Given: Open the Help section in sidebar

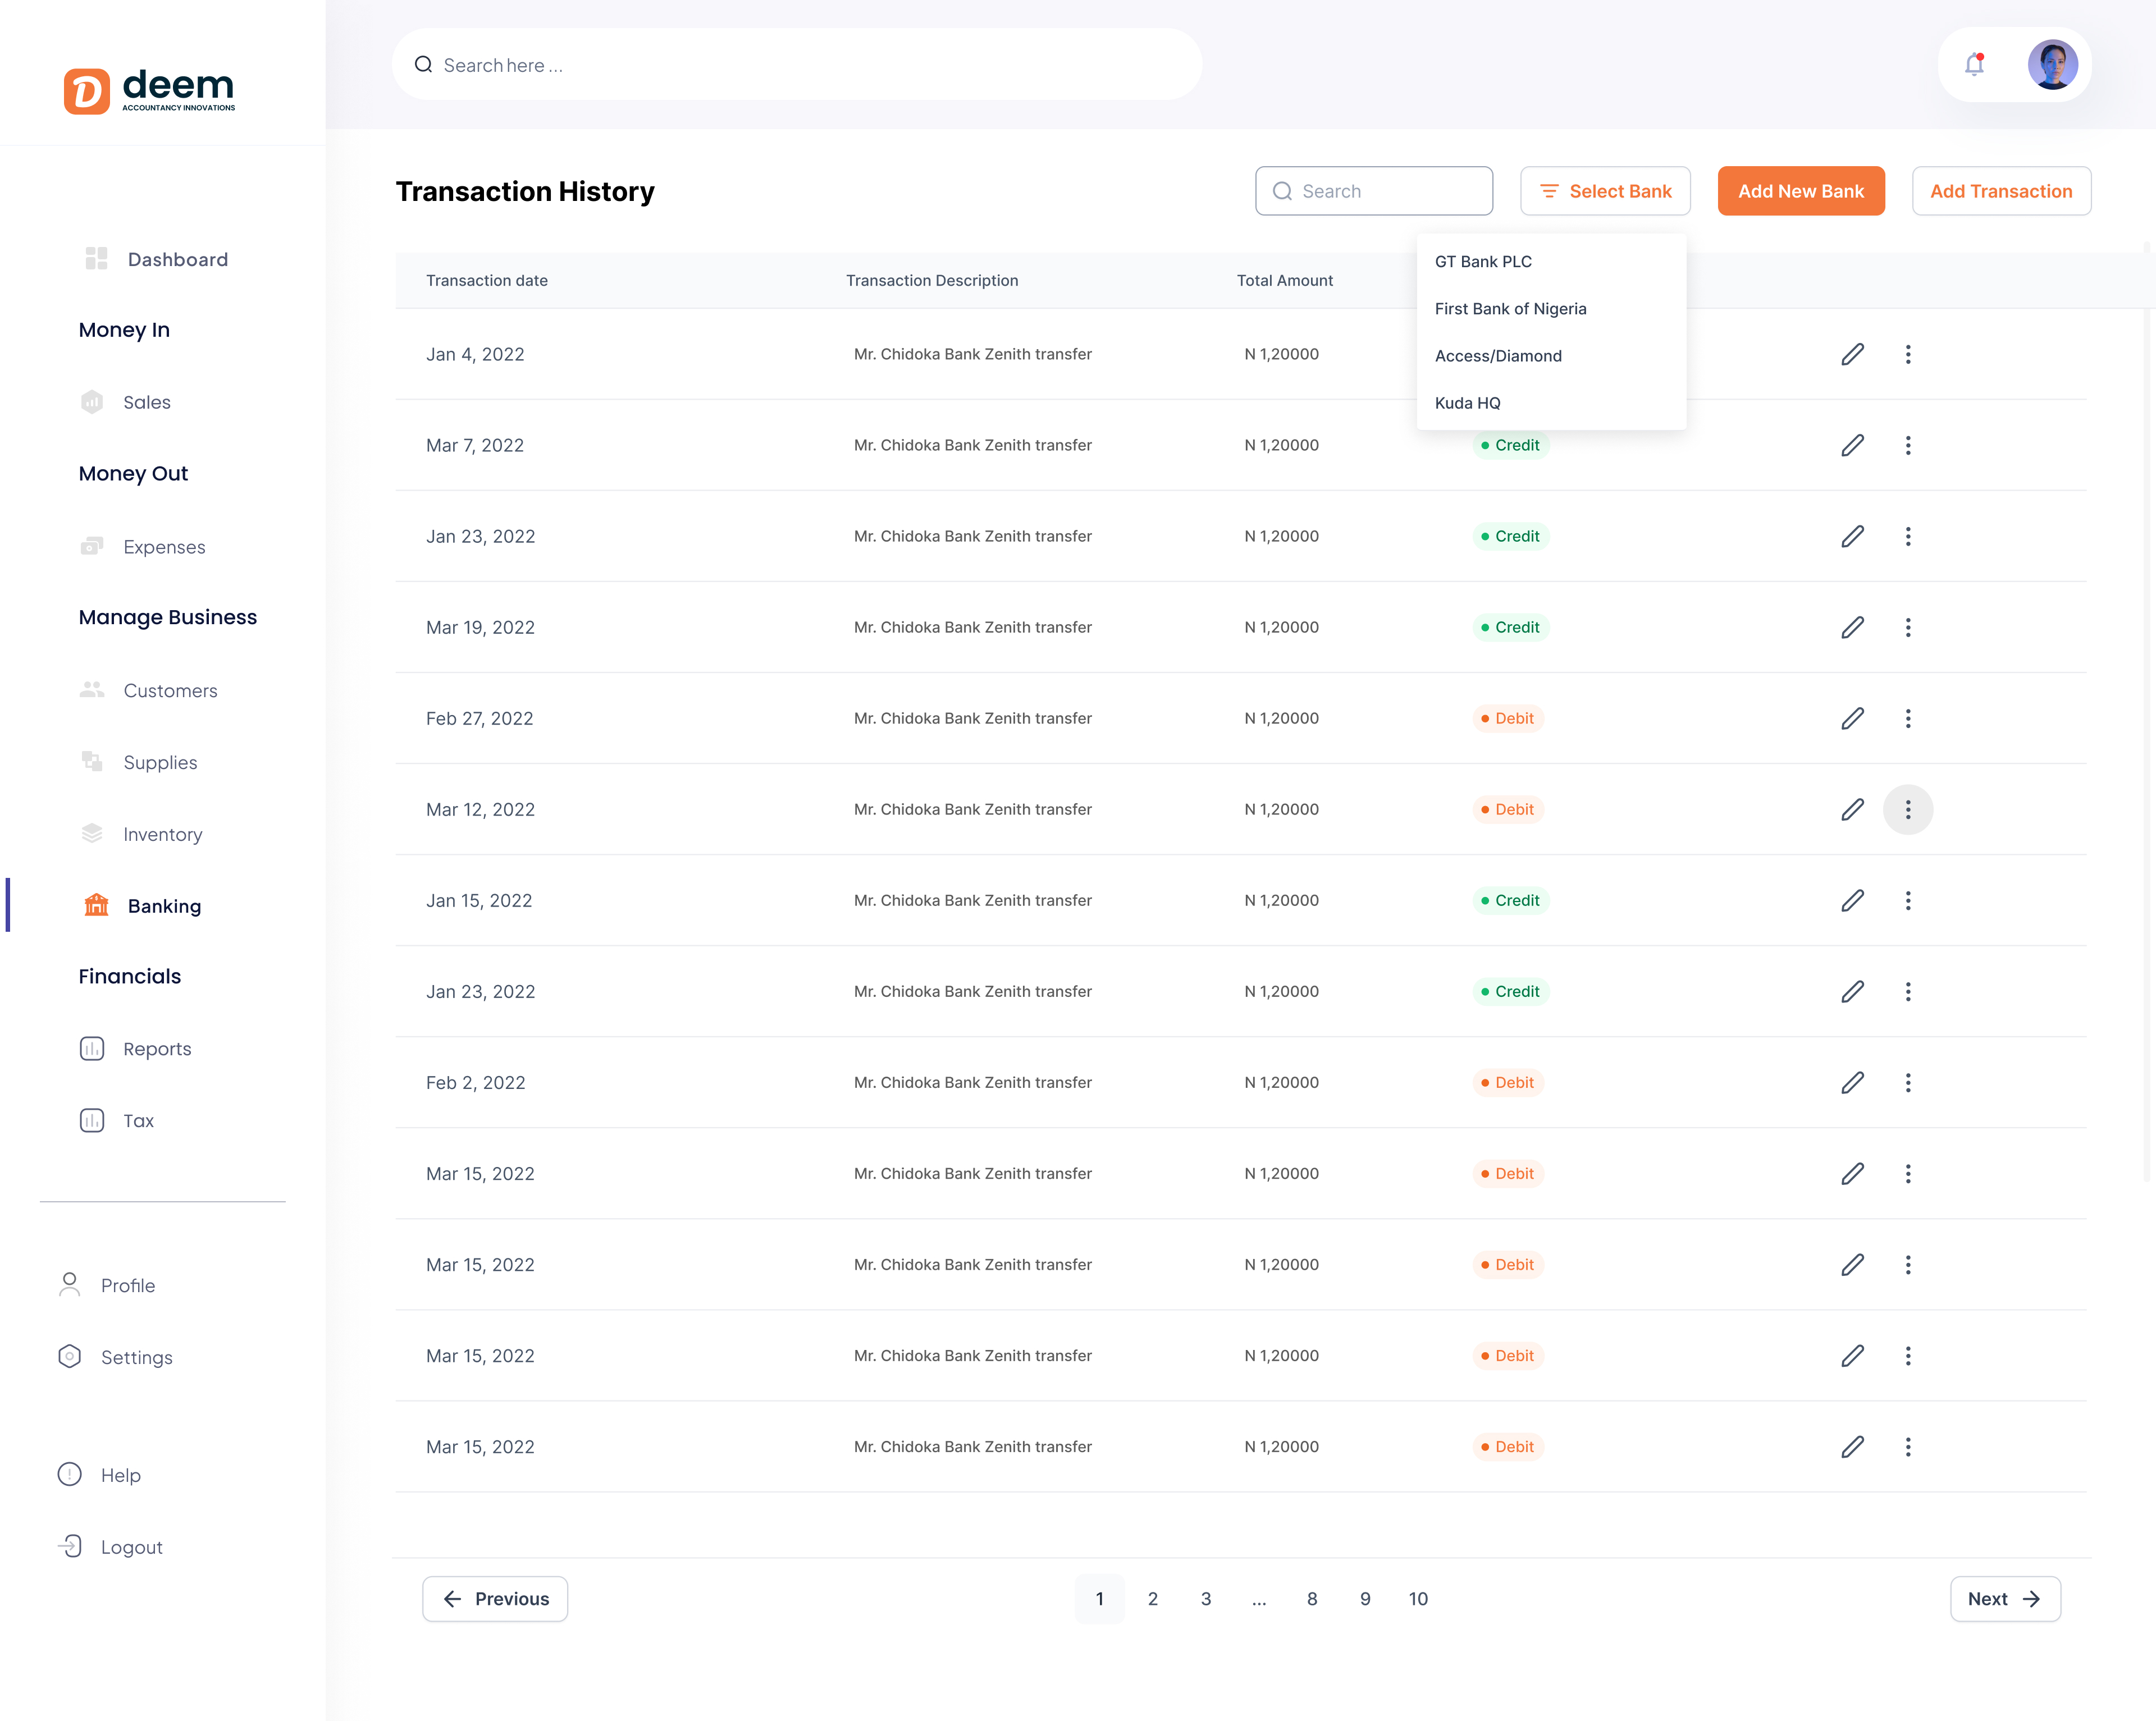Looking at the screenshot, I should click(120, 1475).
